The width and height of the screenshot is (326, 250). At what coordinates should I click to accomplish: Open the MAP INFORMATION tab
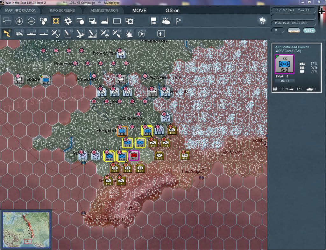[21, 10]
